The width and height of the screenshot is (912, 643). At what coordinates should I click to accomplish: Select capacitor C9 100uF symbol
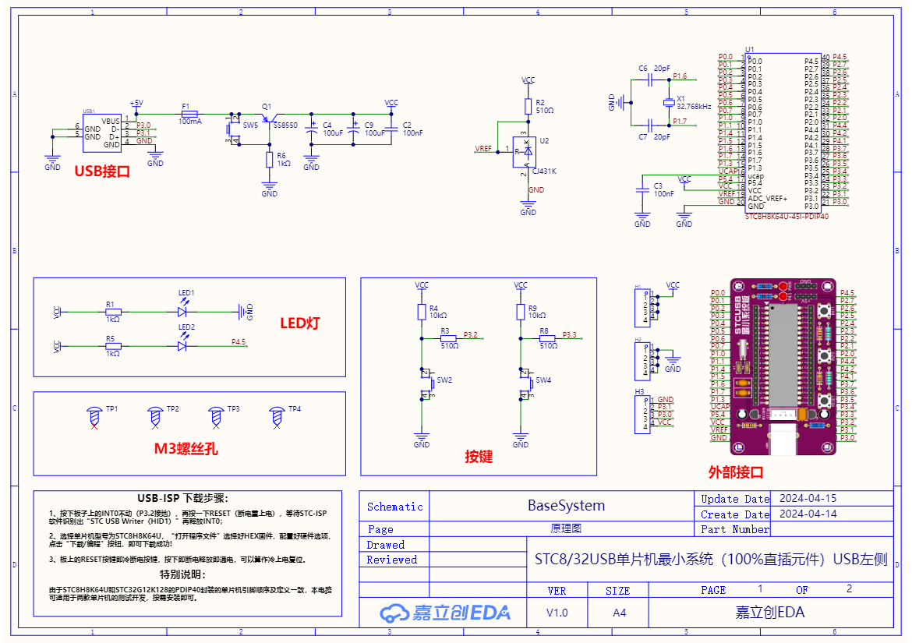click(354, 129)
